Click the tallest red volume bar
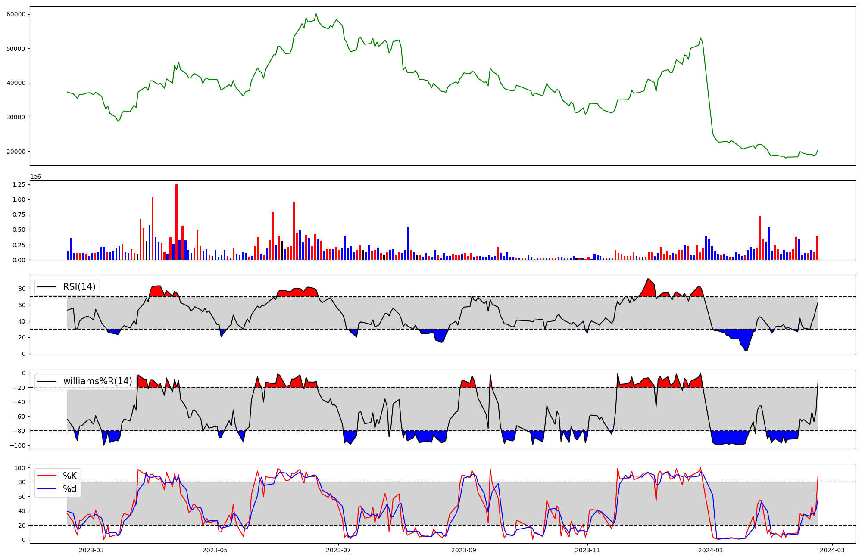862x560 pixels. (x=176, y=222)
